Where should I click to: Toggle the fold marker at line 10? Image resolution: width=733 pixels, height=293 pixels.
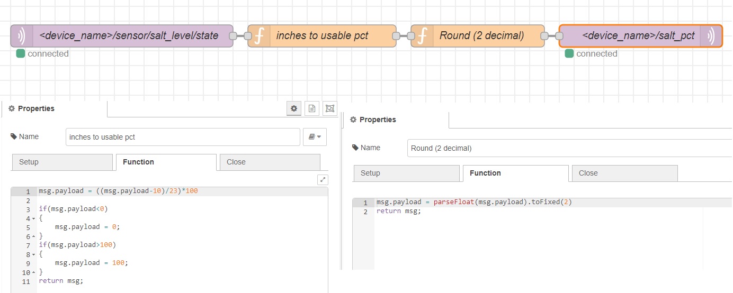pos(33,272)
